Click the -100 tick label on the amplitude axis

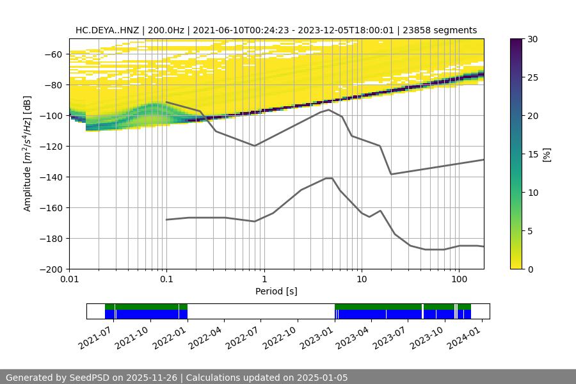click(x=52, y=116)
